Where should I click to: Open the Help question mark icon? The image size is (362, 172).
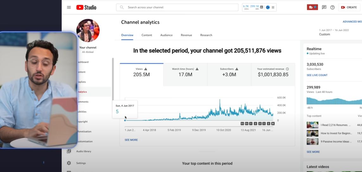tap(332, 7)
